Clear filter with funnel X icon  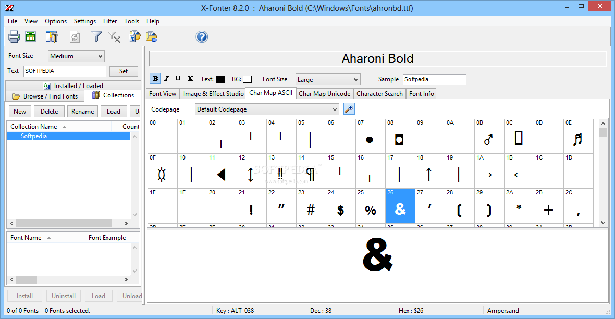[x=114, y=37]
